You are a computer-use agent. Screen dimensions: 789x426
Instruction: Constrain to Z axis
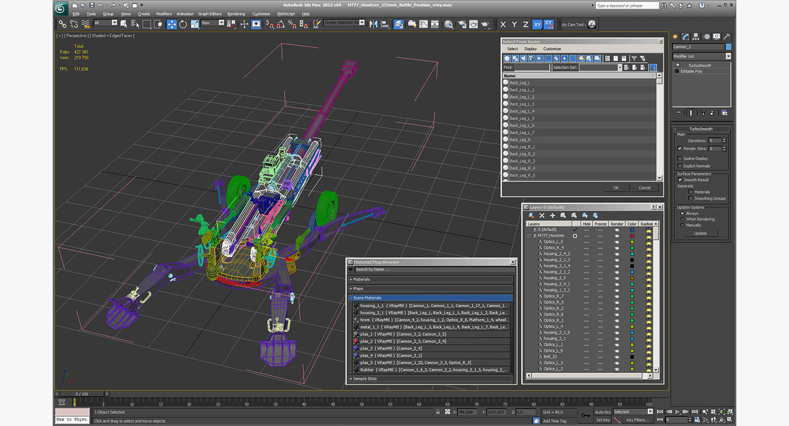point(526,24)
